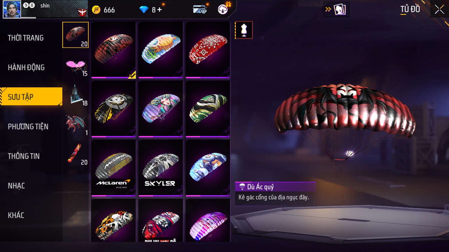
Task: Select the SKYLER parachute skin
Action: pyautogui.click(x=161, y=168)
